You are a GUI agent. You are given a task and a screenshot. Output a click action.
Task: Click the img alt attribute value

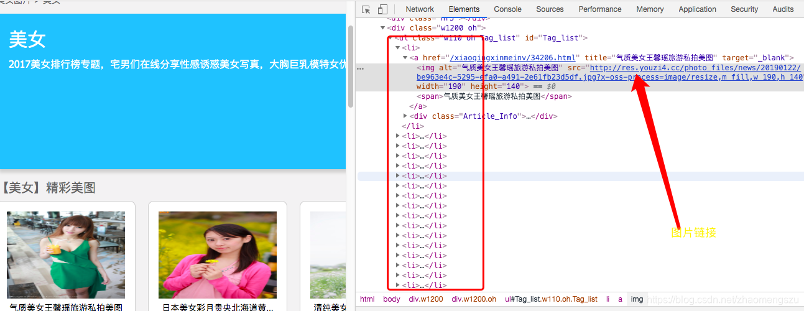[x=510, y=68]
